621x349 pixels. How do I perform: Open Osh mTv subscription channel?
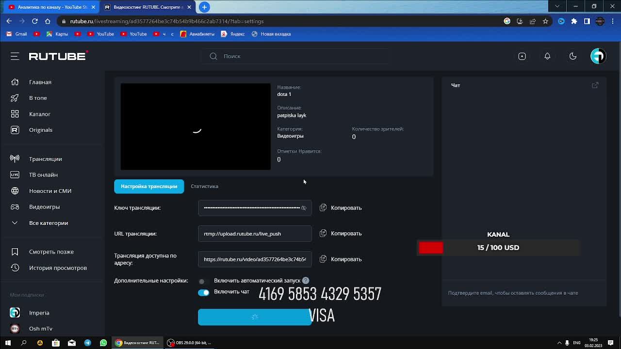click(40, 329)
